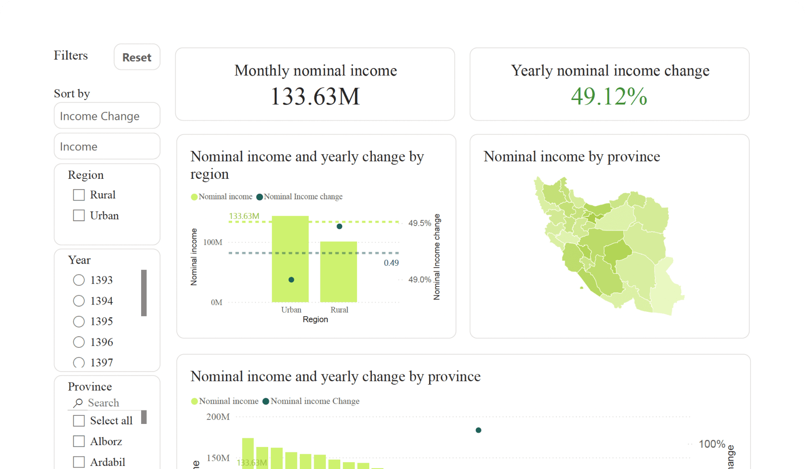This screenshot has width=805, height=469.
Task: Select year 1393 radio button
Action: (79, 280)
